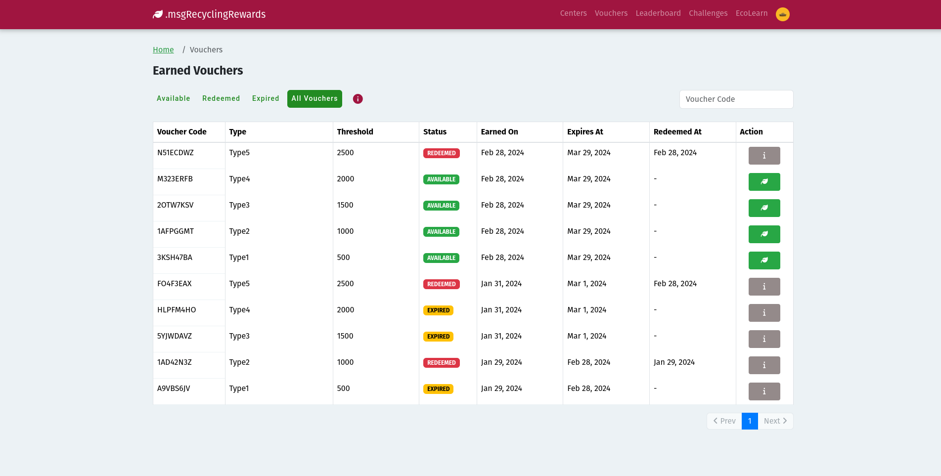Focus the Voucher Code search field

point(736,99)
